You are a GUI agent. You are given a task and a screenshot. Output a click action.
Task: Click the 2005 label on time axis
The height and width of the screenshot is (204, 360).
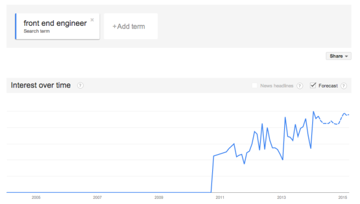[36, 197]
